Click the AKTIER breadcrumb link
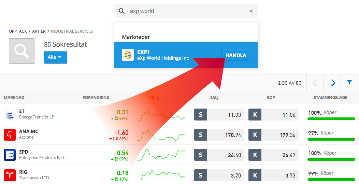 (x=39, y=31)
